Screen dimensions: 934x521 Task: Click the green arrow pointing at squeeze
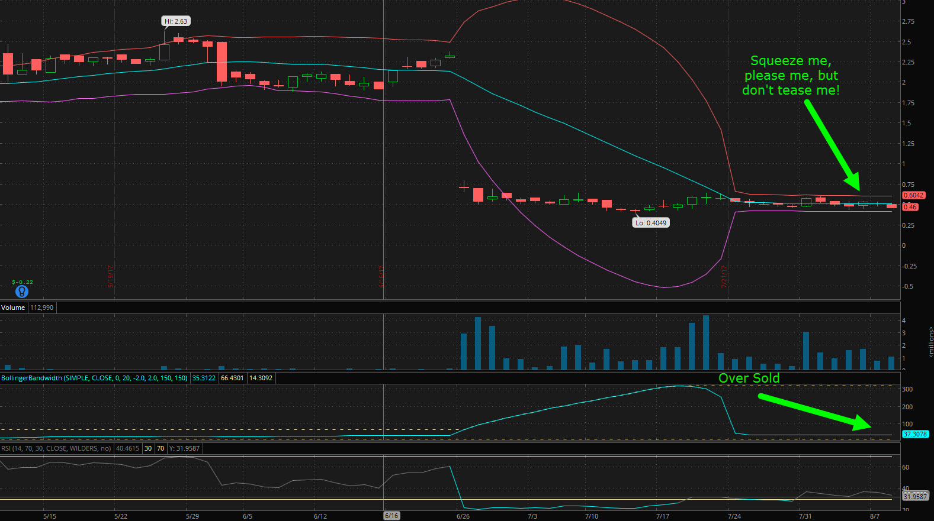click(832, 143)
